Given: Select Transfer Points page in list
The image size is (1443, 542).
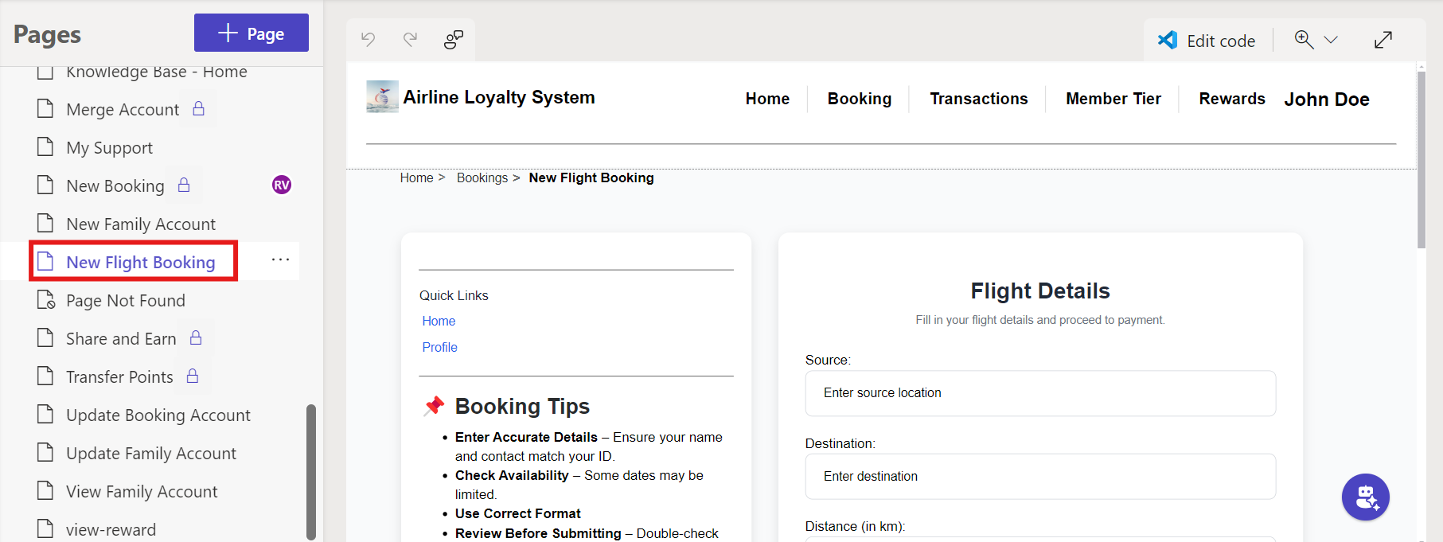Looking at the screenshot, I should pyautogui.click(x=119, y=376).
